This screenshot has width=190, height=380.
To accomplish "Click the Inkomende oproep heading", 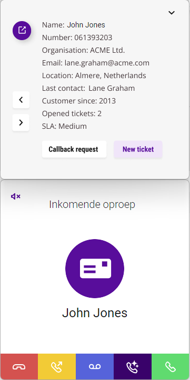I will 92,205.
